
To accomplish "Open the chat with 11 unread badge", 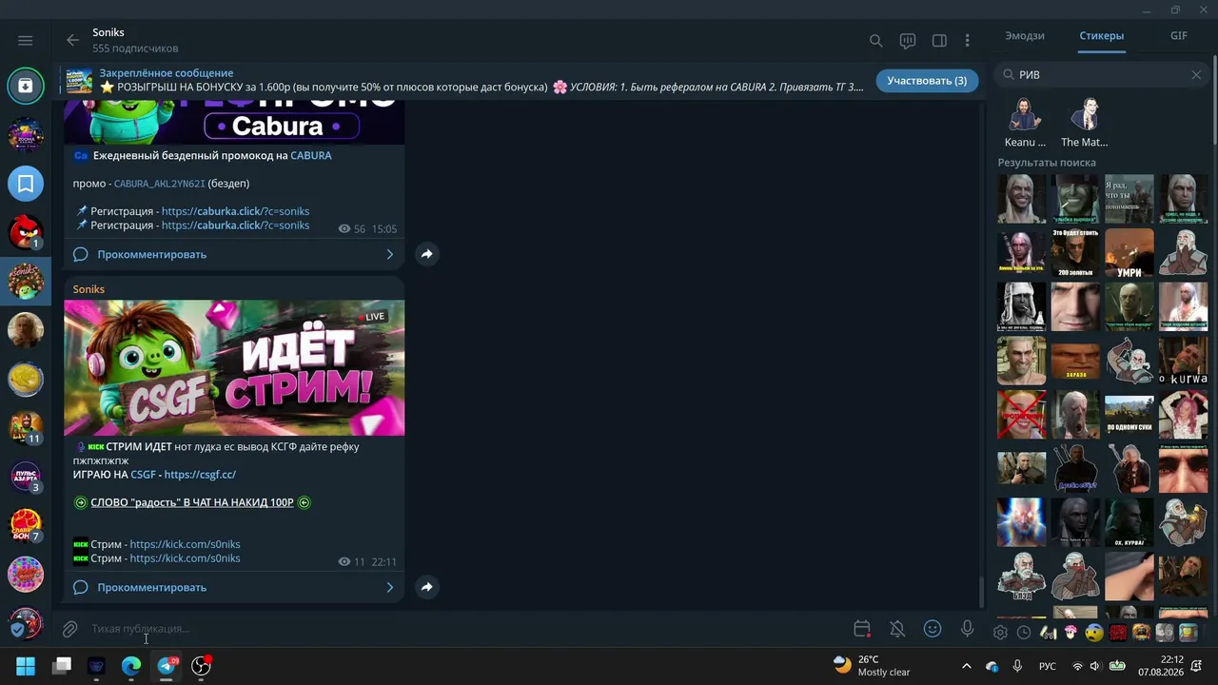I will [26, 427].
